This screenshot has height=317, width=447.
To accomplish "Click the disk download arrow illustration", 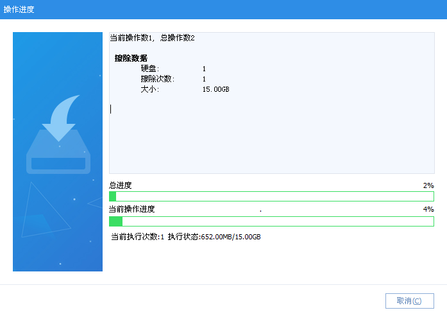I will tap(58, 134).
